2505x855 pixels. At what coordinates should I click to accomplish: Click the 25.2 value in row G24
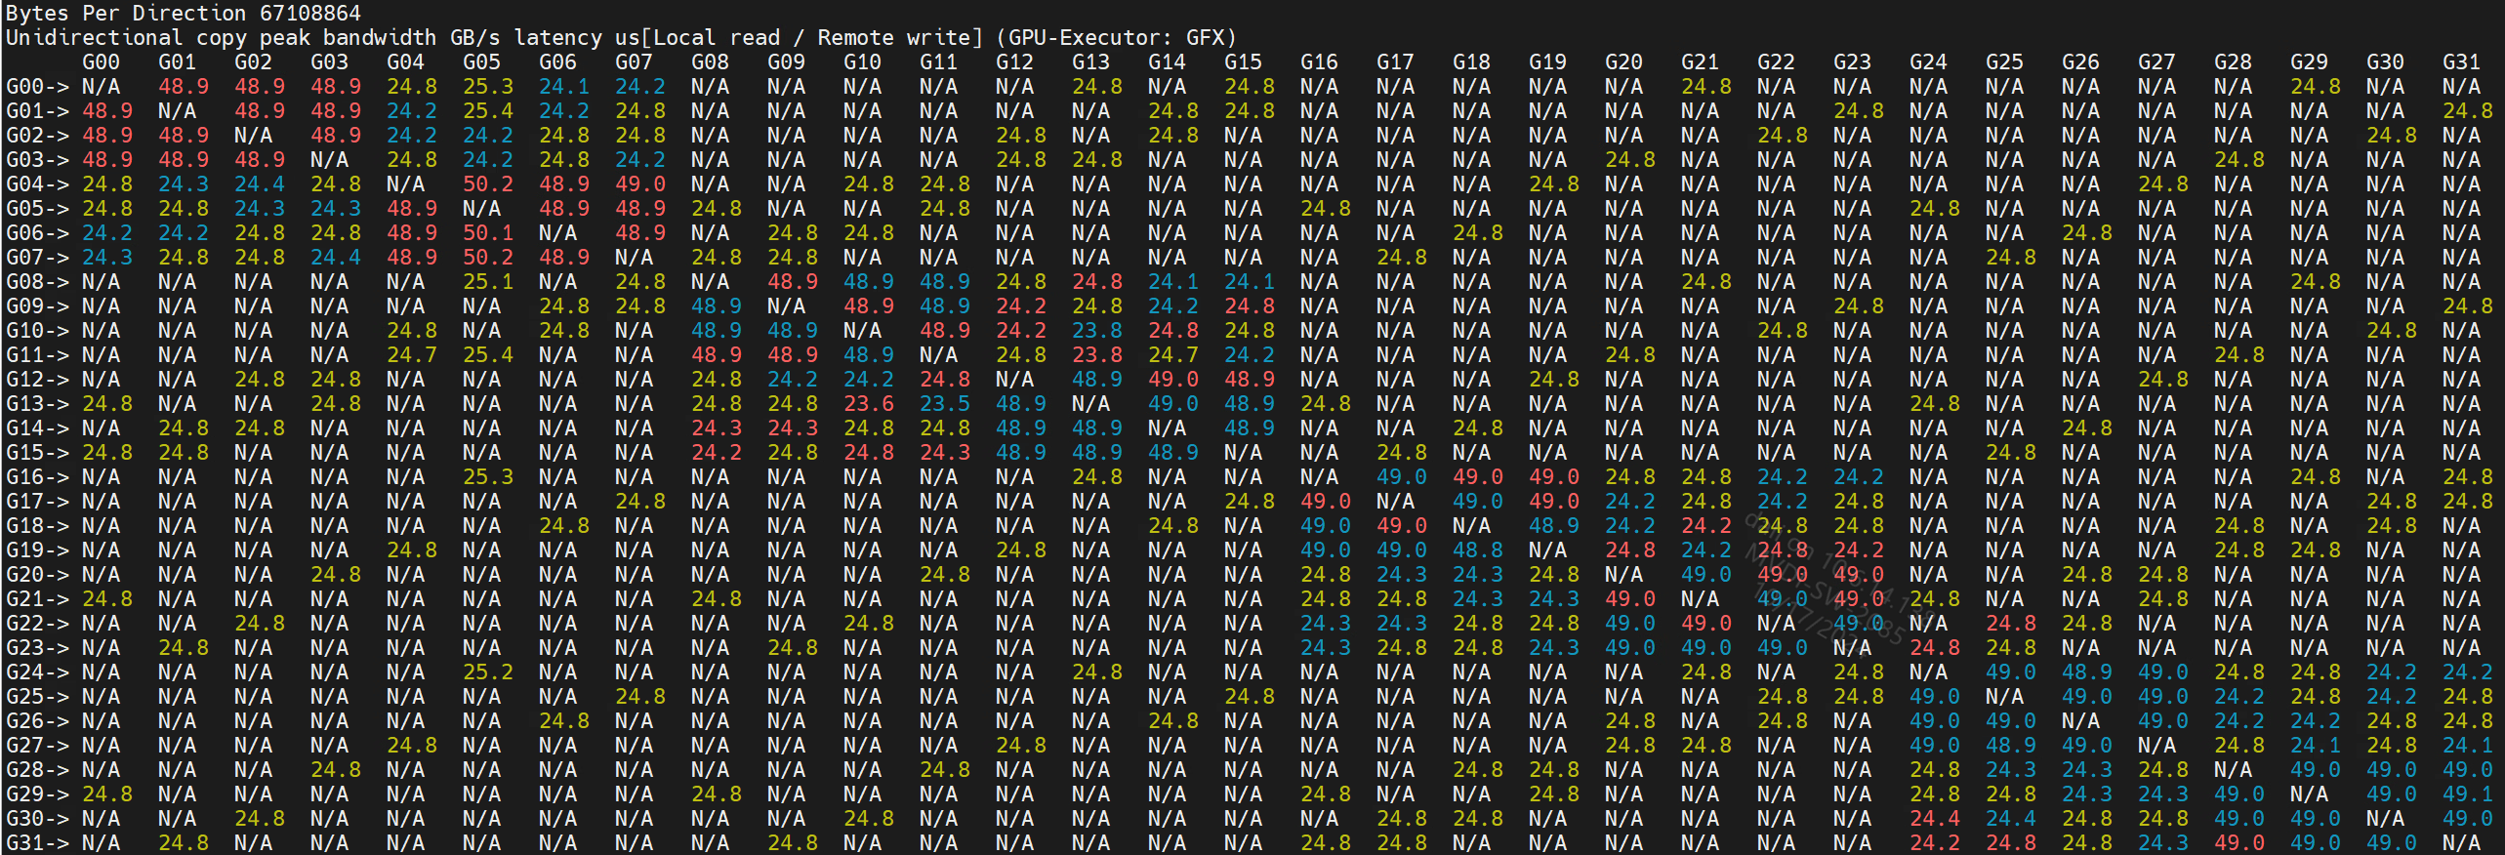point(488,672)
